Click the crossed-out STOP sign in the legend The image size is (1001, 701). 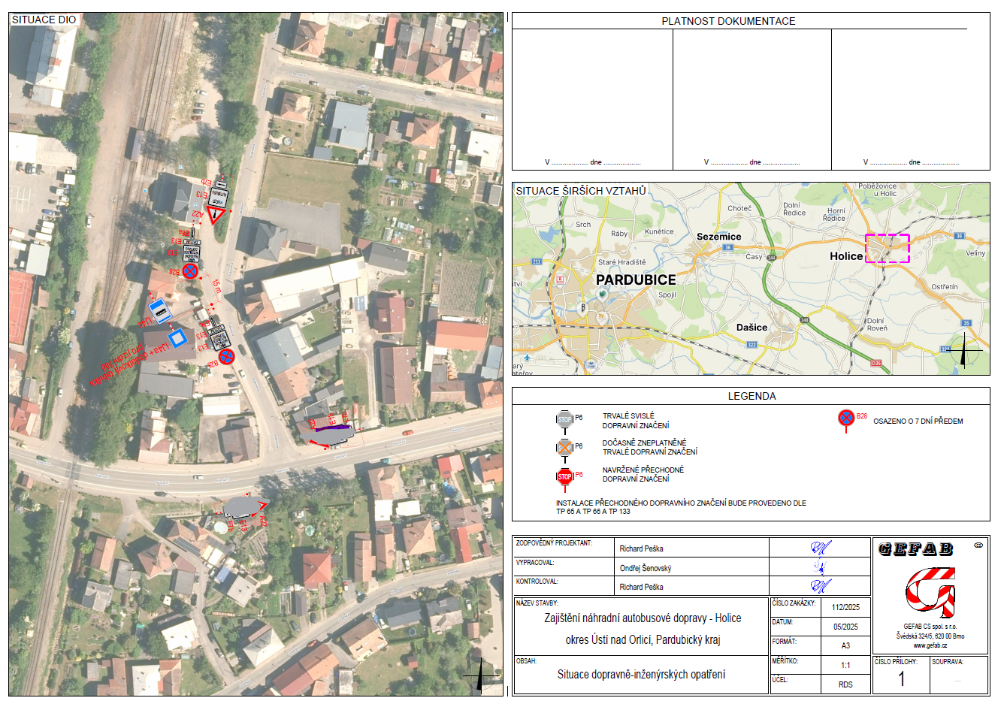click(564, 448)
